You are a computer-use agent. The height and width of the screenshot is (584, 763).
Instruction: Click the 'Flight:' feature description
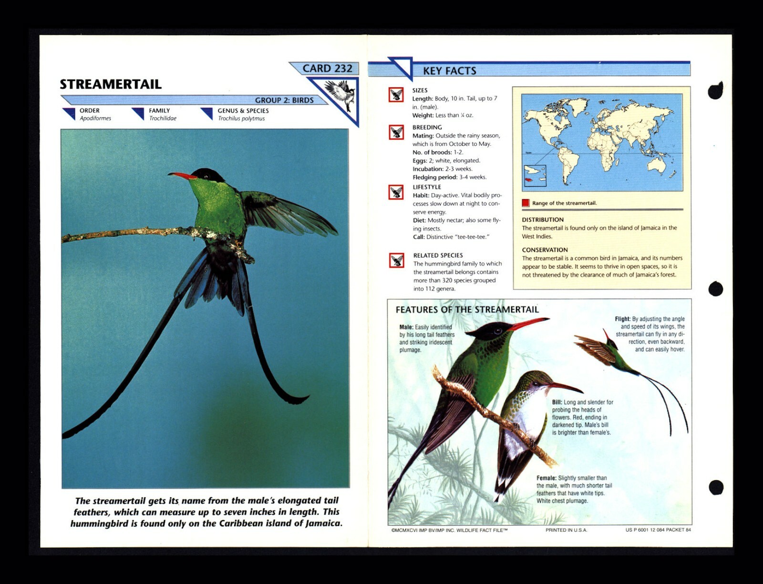[x=650, y=334]
